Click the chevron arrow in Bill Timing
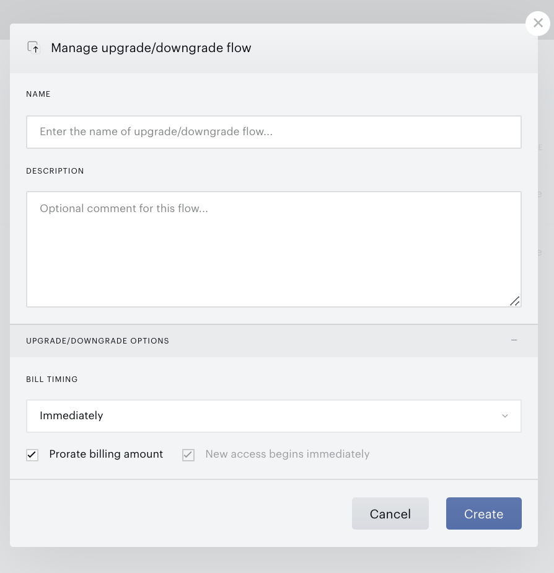554x573 pixels. click(505, 416)
